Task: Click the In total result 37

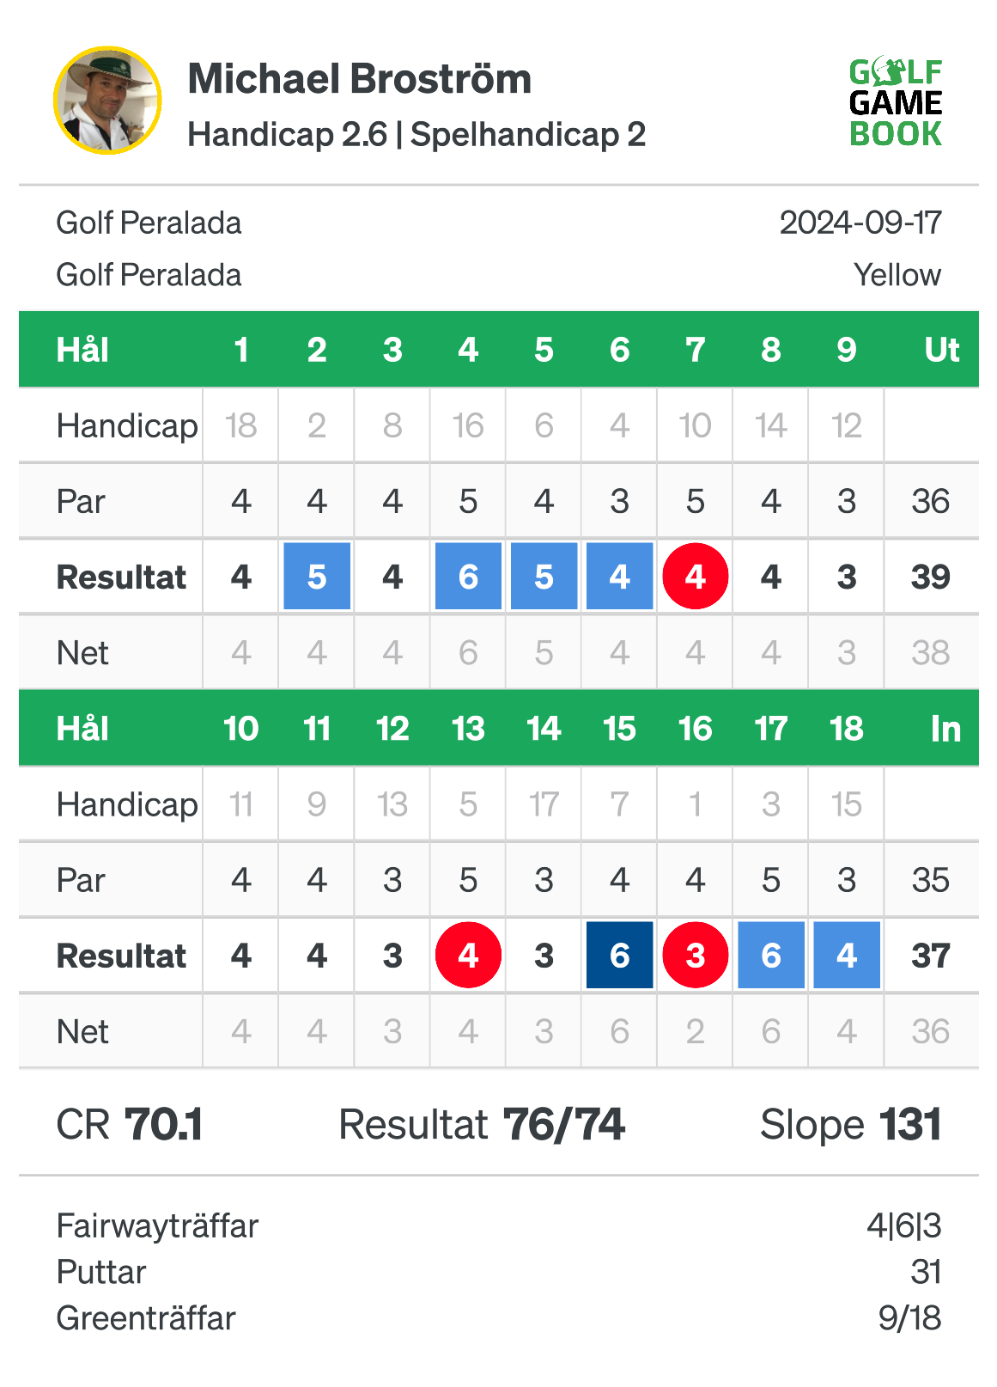Action: pyautogui.click(x=931, y=956)
